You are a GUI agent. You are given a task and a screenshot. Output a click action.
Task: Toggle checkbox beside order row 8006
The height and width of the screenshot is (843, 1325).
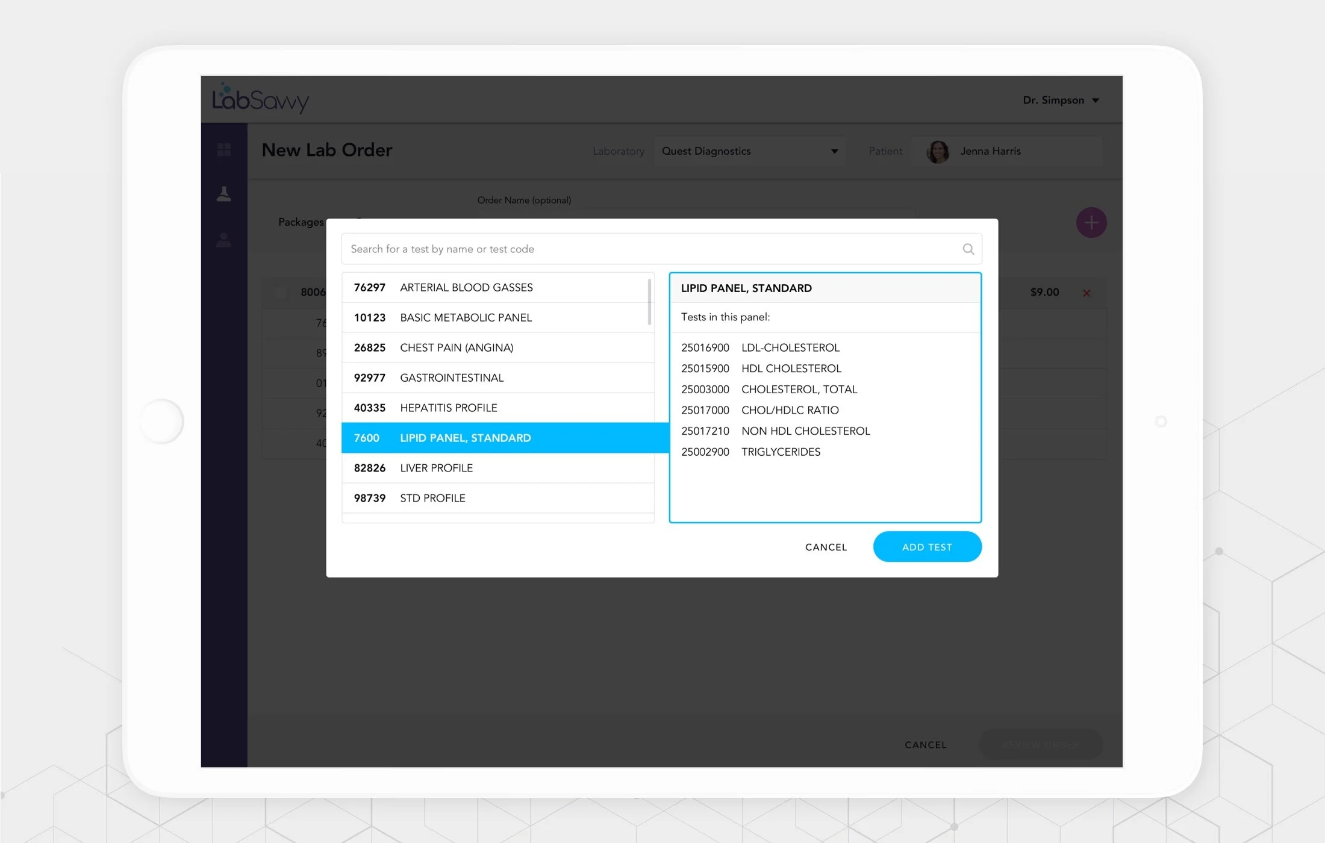coord(281,293)
